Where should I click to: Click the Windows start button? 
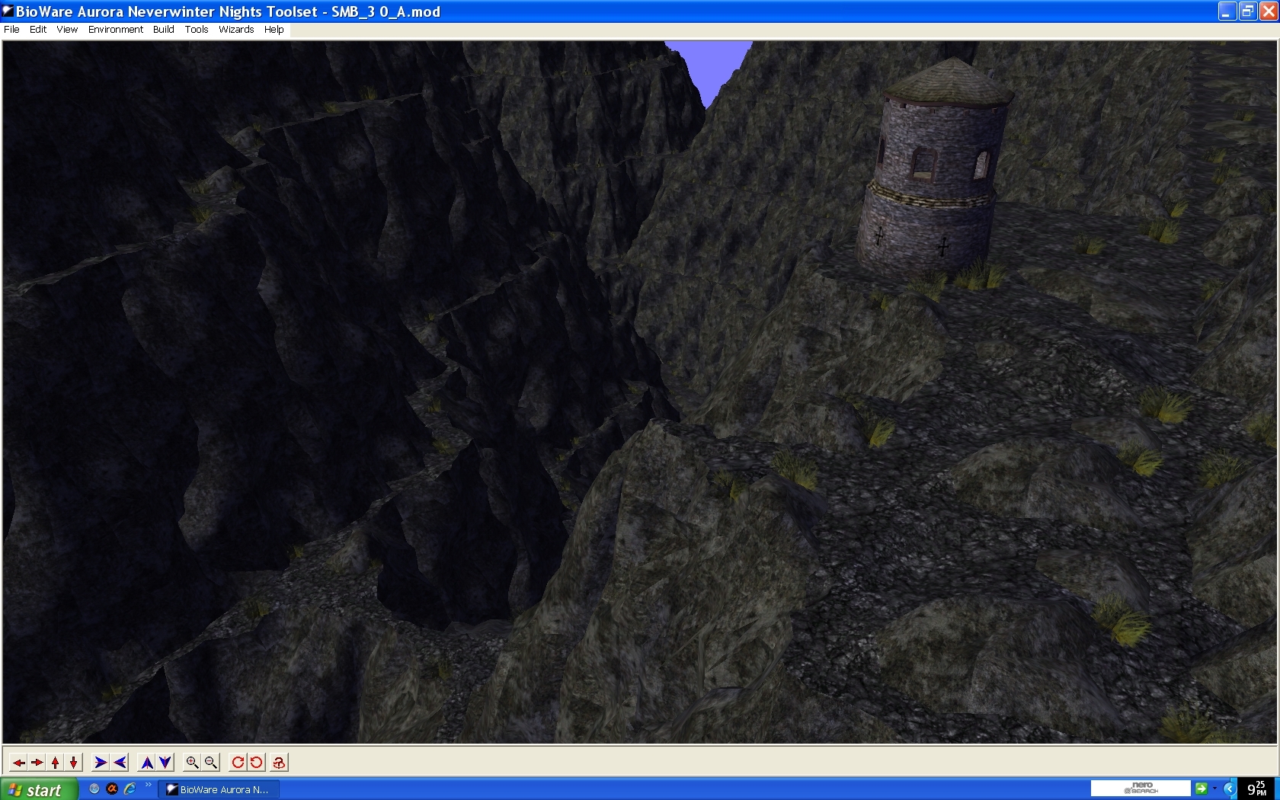38,790
